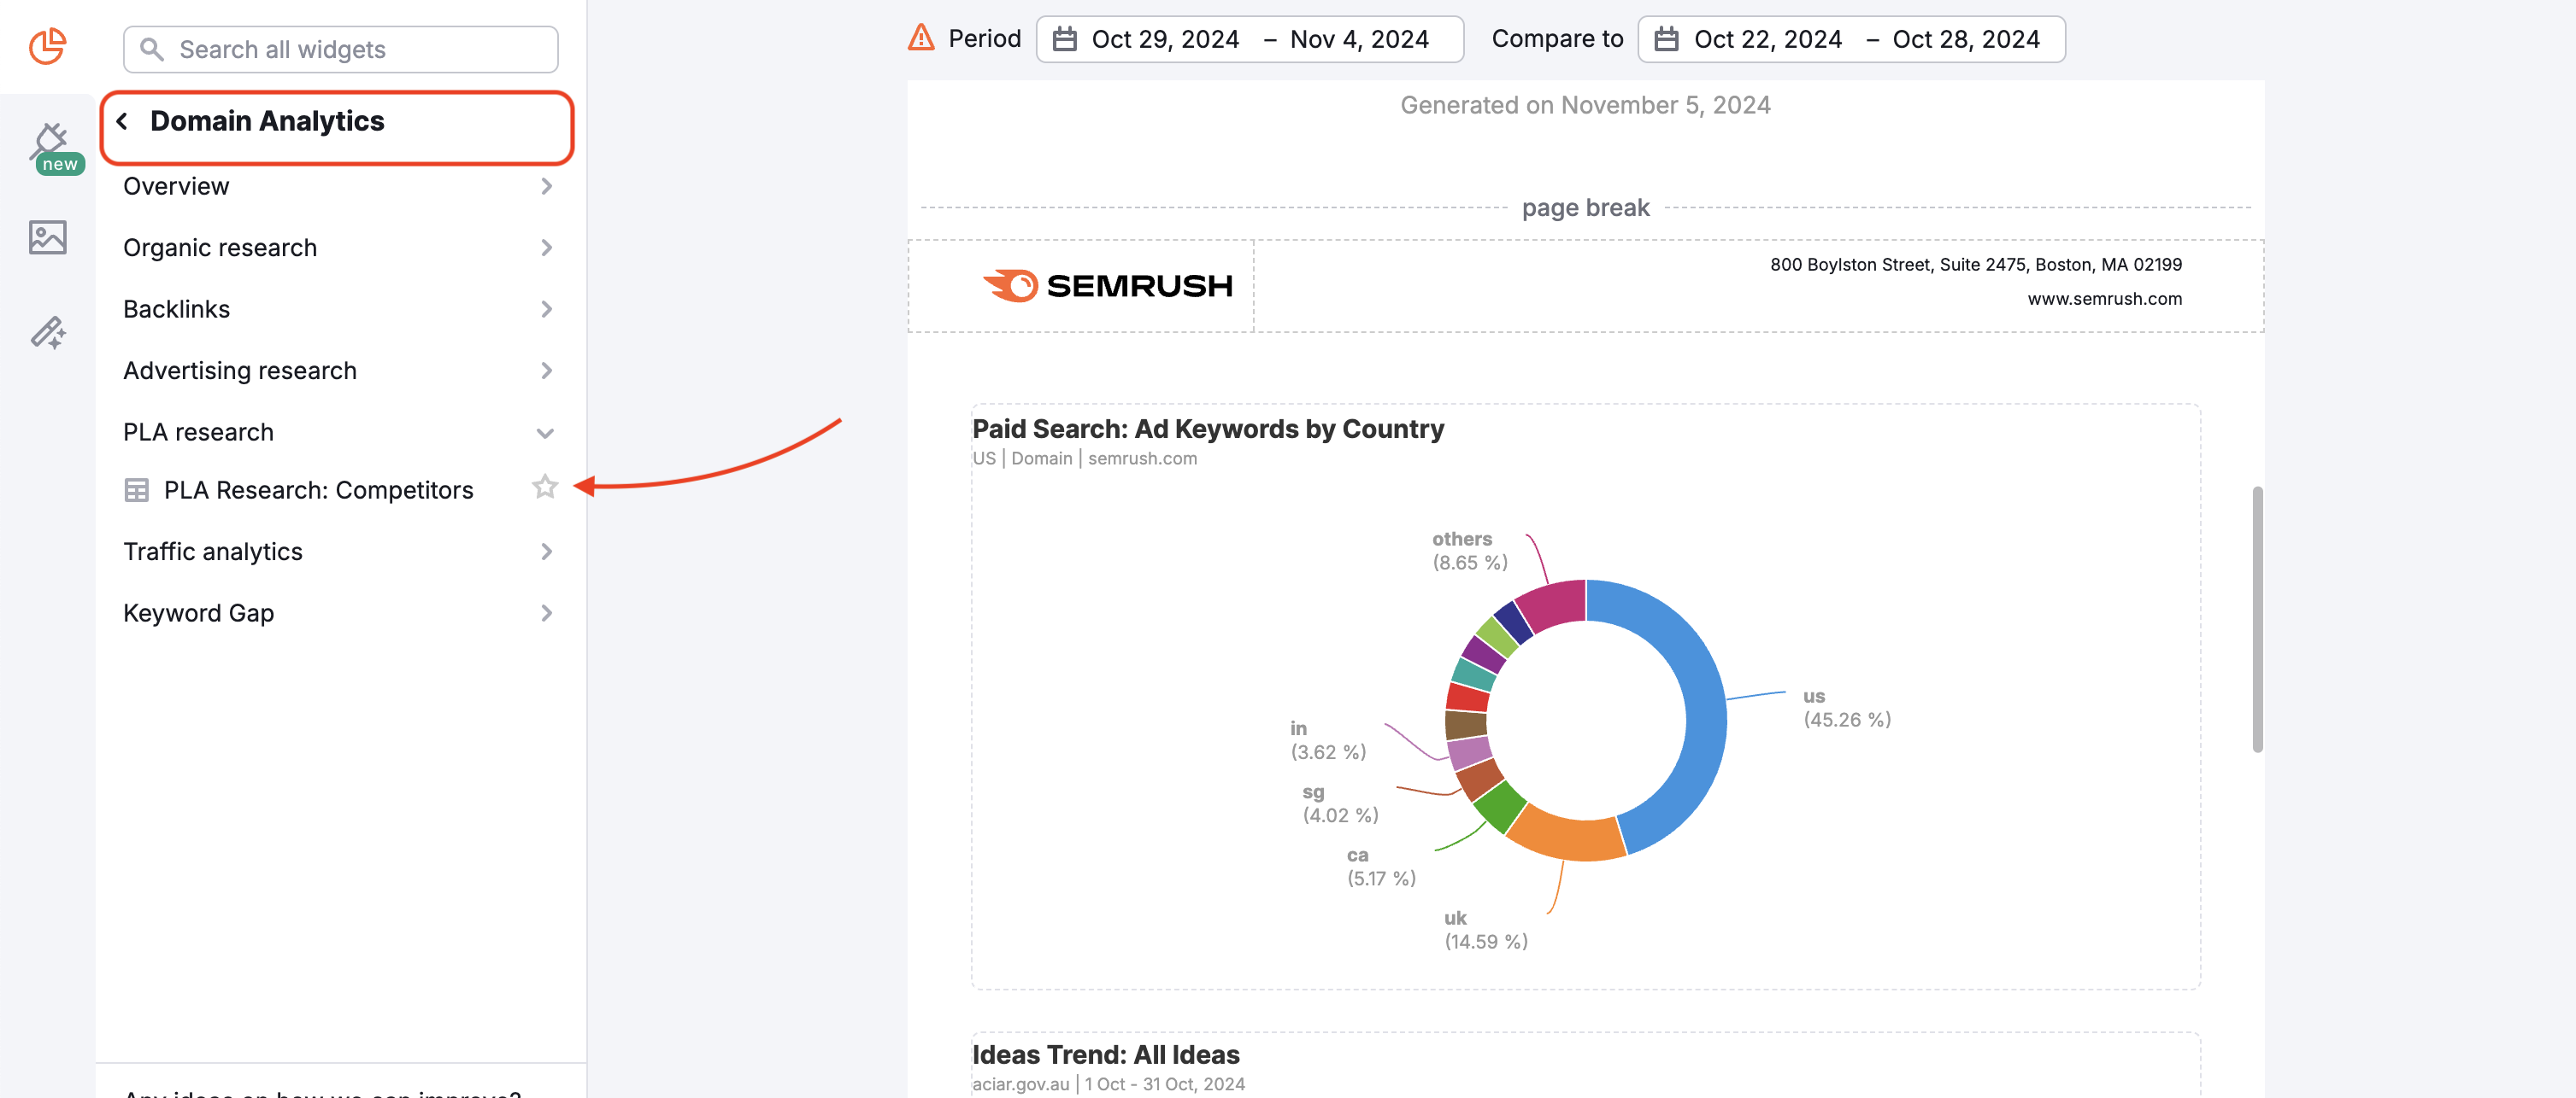
Task: Click the SEMrush logo in the report
Action: pos(1106,283)
